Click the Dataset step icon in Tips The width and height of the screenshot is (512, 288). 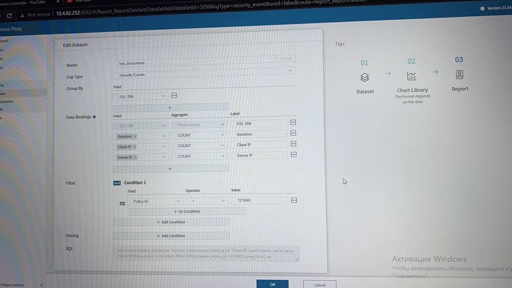[x=364, y=77]
